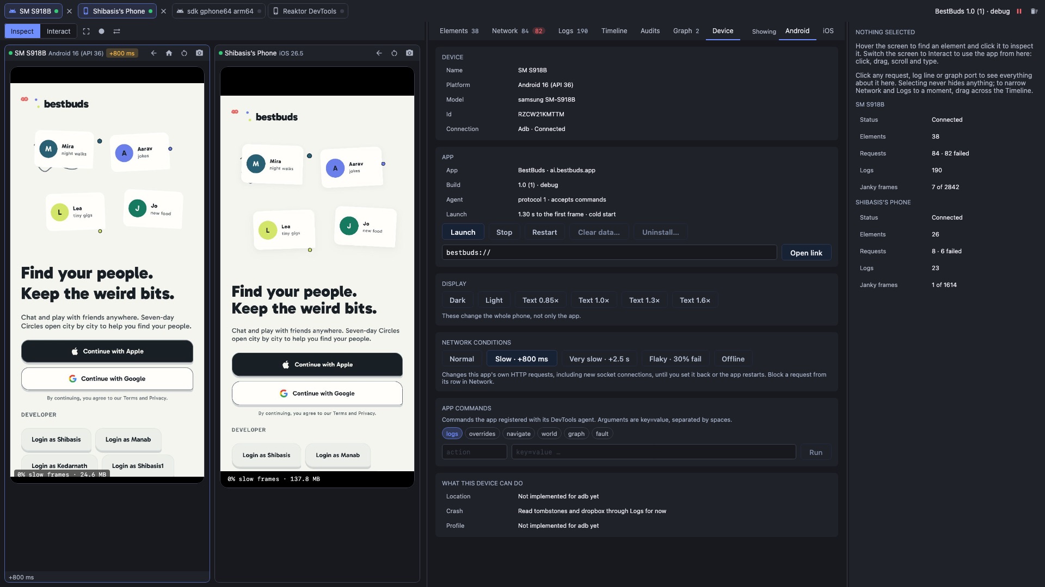Close the Shibasis's Phone device tab
Image resolution: width=1045 pixels, height=587 pixels.
(x=163, y=11)
